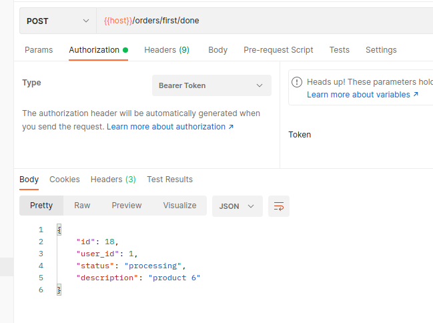This screenshot has height=323, width=433.
Task: Open the Learn more about variables link
Action: click(x=362, y=95)
